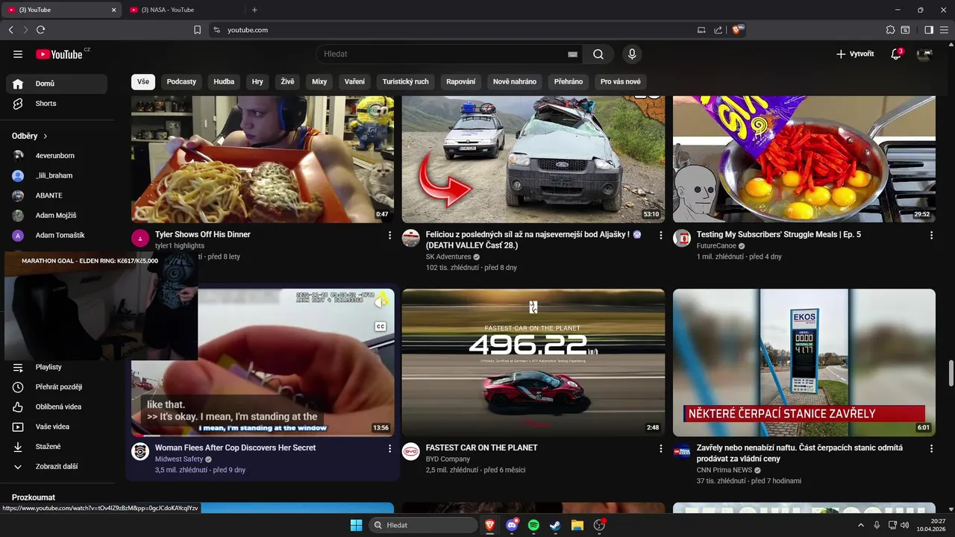Toggle captions CC on the hover preview
Viewport: 955px width, 537px height.
tap(380, 327)
